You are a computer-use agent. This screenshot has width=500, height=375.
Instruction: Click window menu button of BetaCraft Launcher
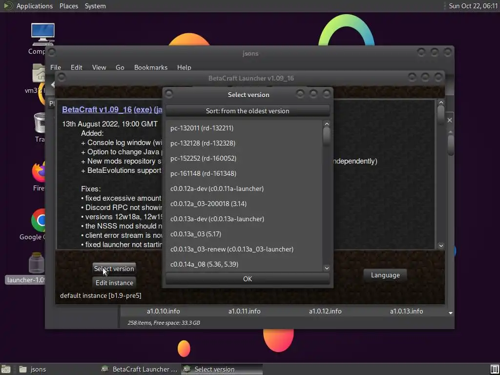[x=62, y=77]
